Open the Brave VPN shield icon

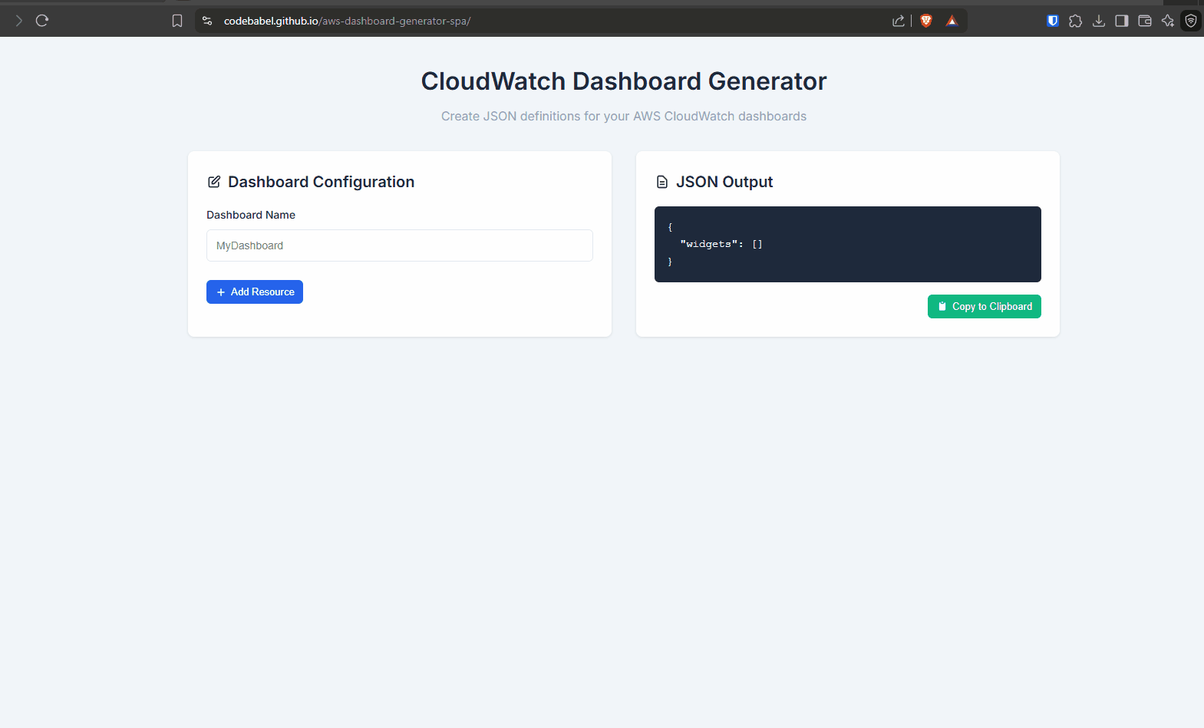[x=1191, y=21]
